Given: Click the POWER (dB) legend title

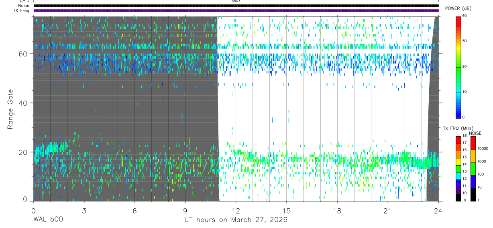Looking at the screenshot, I should pos(458,8).
